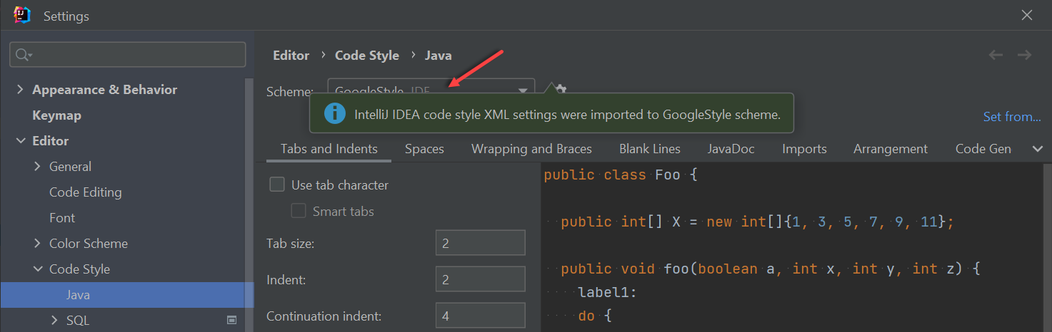Open the scheme actions gear icon
Screen dimensions: 1052x332
click(x=561, y=90)
